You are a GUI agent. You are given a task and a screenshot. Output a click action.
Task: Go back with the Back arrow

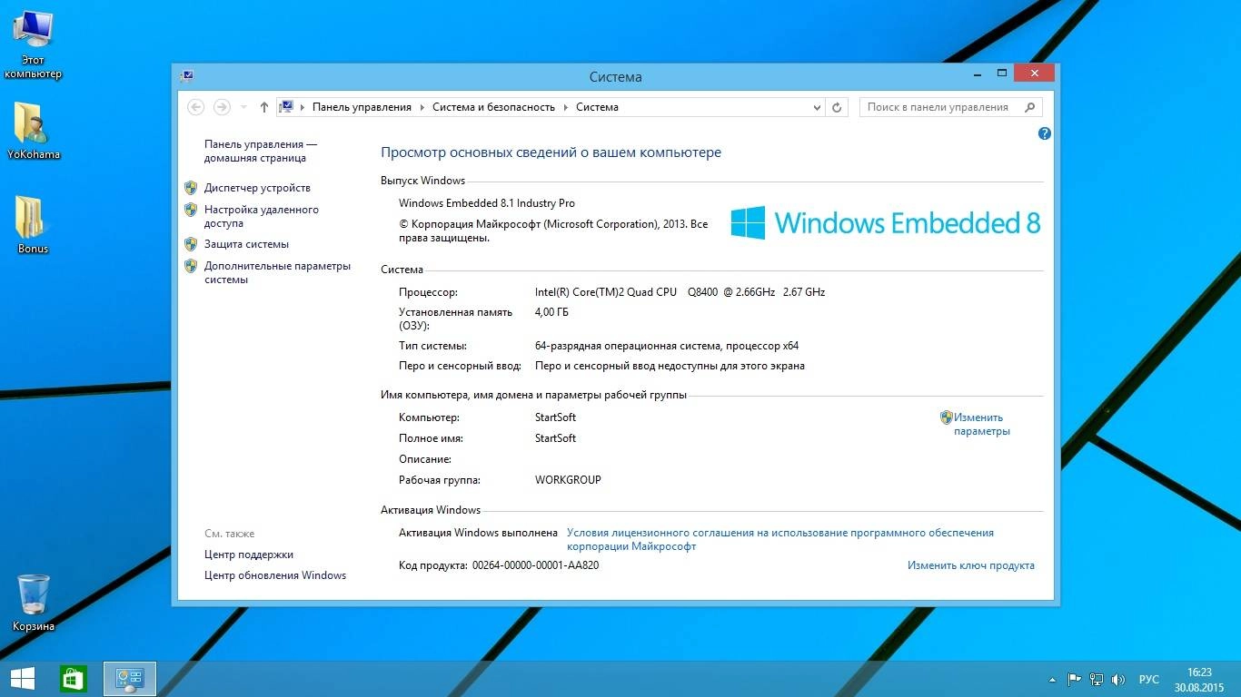[x=195, y=107]
